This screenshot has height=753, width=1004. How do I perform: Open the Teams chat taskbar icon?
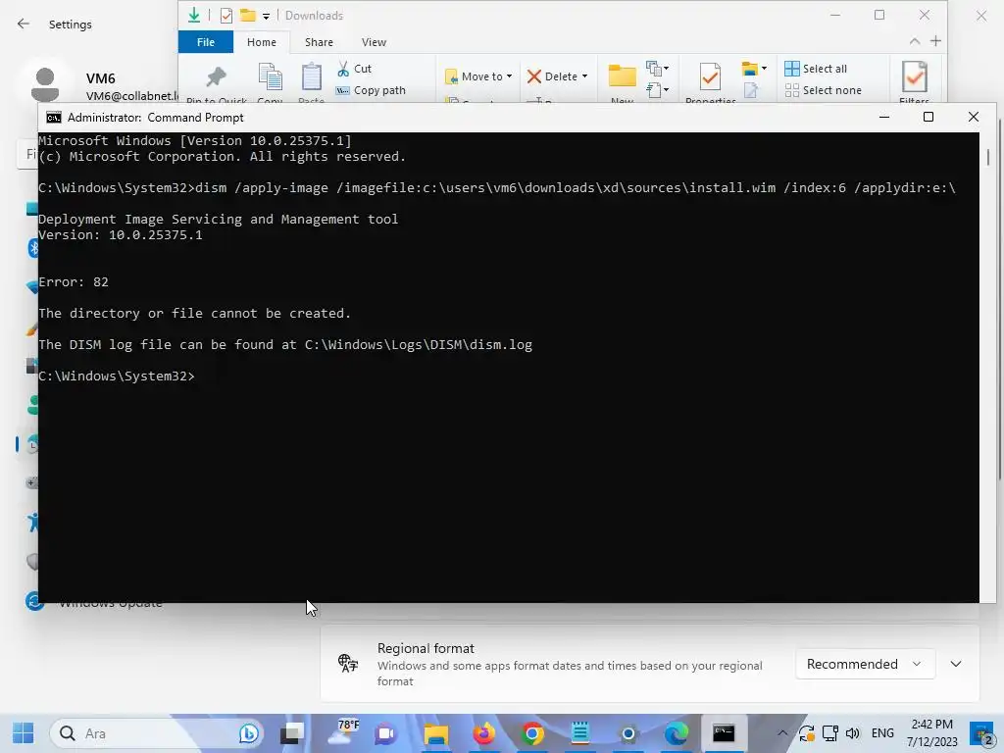(x=385, y=733)
